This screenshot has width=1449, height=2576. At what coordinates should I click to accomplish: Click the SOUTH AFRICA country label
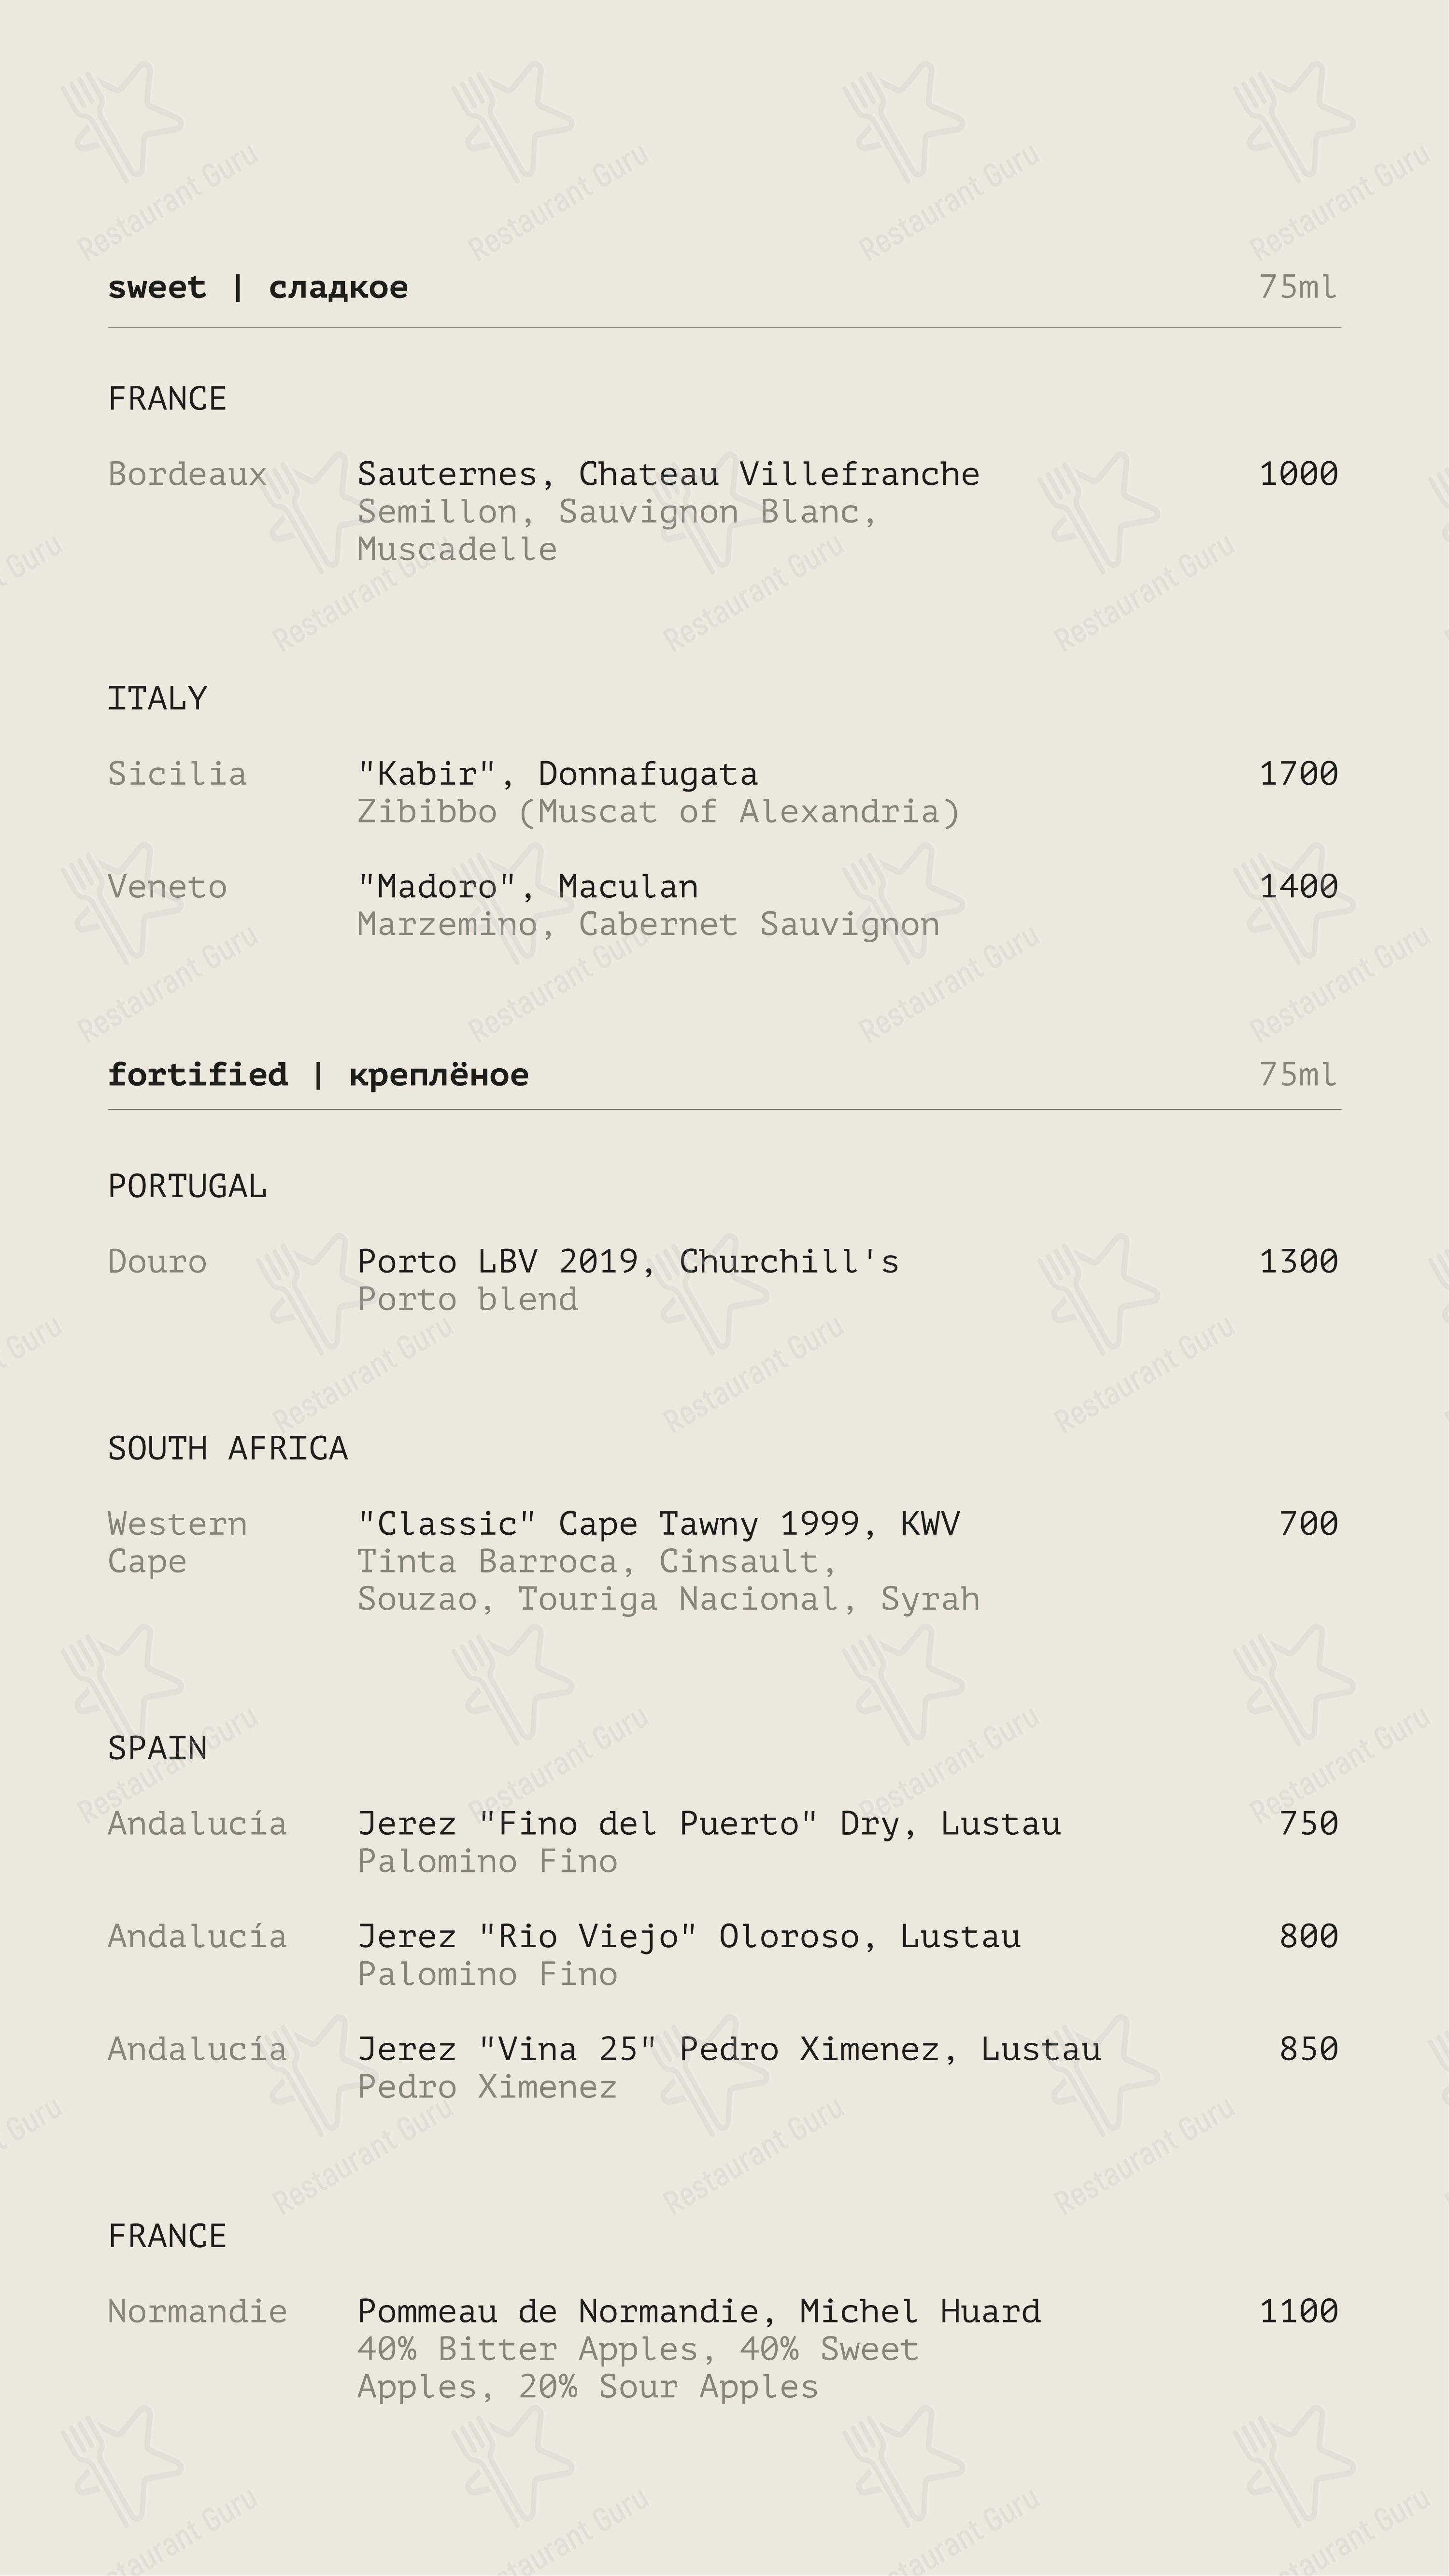227,1448
